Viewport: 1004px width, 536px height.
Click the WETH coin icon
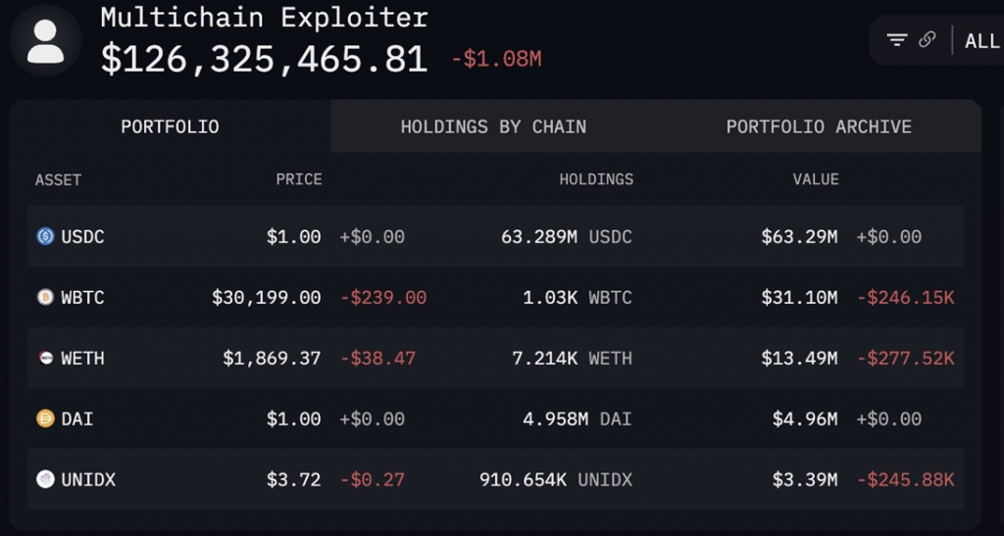click(45, 358)
